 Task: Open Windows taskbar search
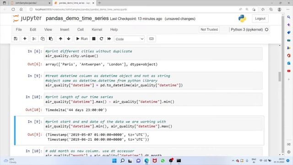(122, 160)
